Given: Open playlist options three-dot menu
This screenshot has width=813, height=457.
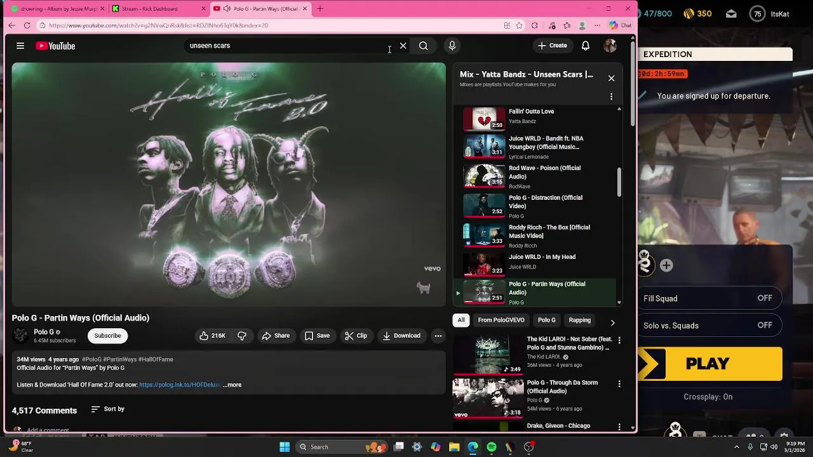Looking at the screenshot, I should [611, 96].
